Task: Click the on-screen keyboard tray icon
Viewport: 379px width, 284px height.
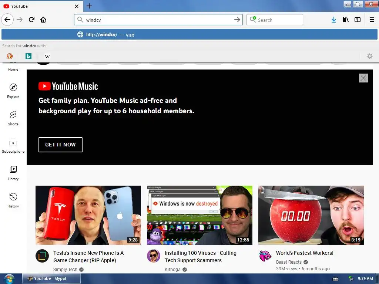Action: coord(335,279)
